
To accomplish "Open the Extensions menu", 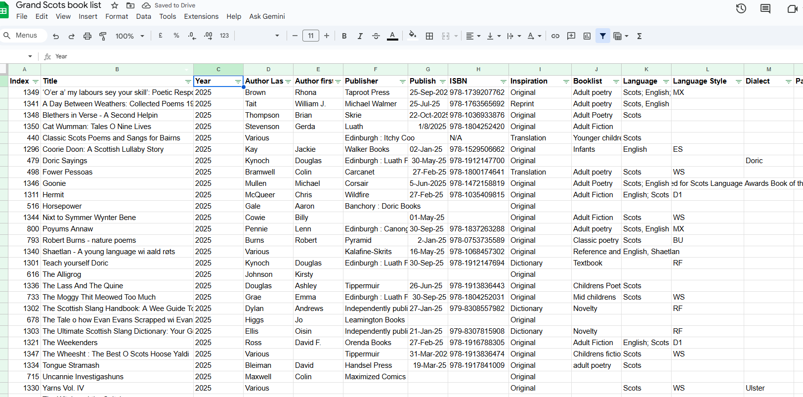I will pyautogui.click(x=201, y=16).
